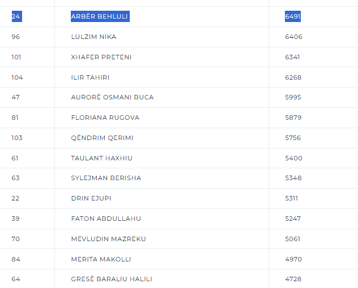
Task: Click candidate number 24 cell
Action: coord(16,17)
